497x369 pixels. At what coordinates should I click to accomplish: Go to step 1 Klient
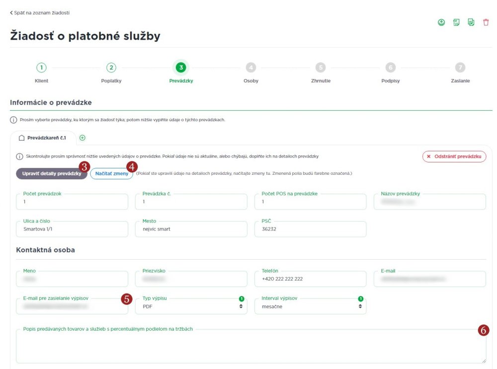click(x=42, y=68)
